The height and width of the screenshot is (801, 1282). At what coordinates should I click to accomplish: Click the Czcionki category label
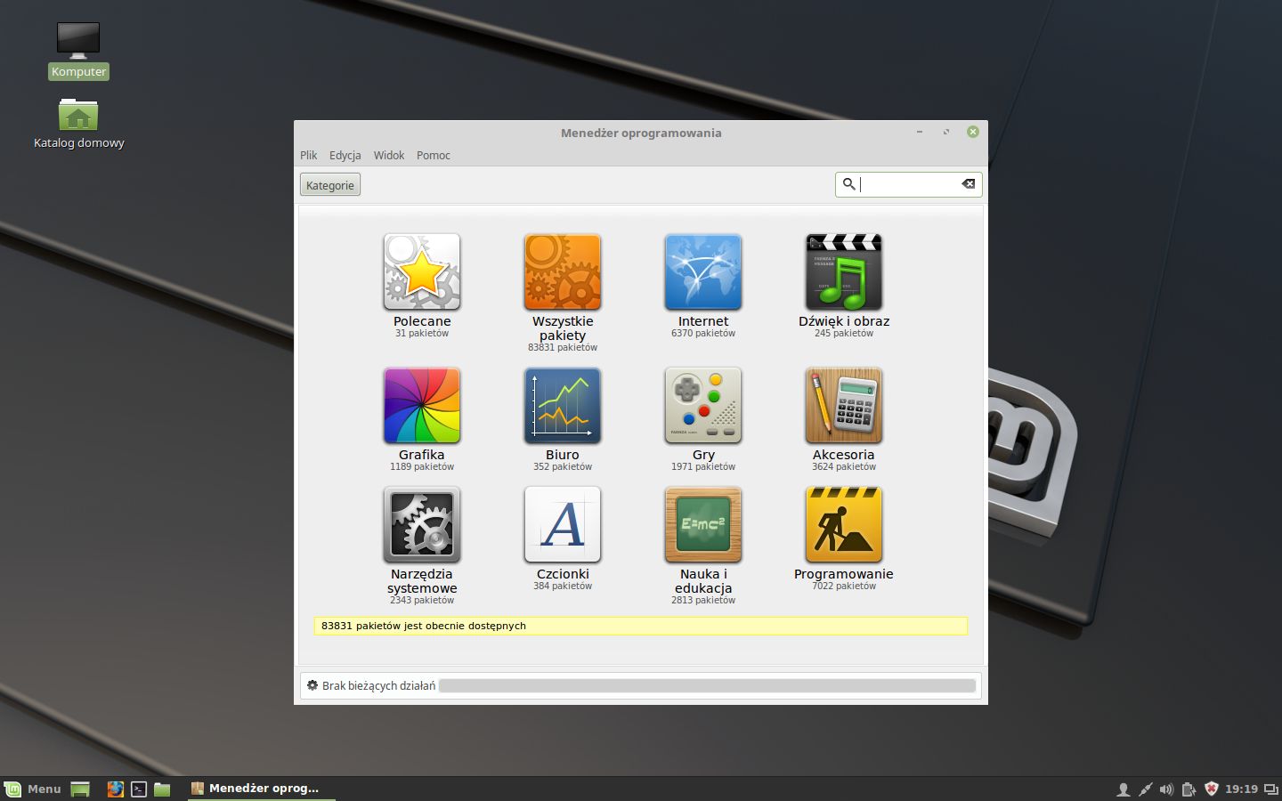click(563, 574)
